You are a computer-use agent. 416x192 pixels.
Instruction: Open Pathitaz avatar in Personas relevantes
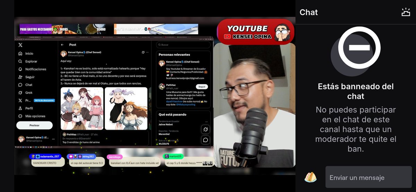[x=162, y=87]
